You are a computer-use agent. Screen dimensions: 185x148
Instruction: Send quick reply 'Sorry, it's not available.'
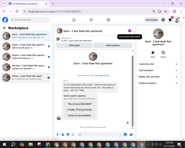pos(80,115)
